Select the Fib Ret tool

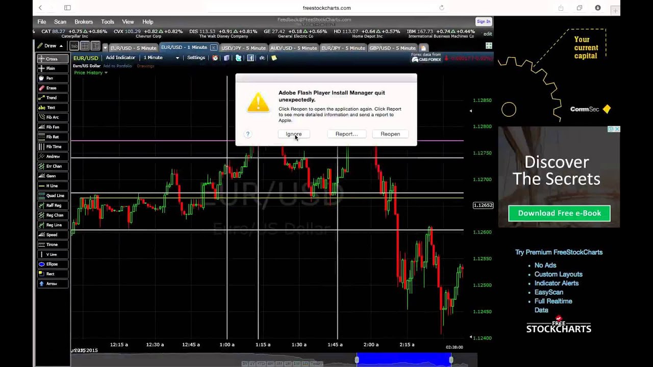(53, 137)
